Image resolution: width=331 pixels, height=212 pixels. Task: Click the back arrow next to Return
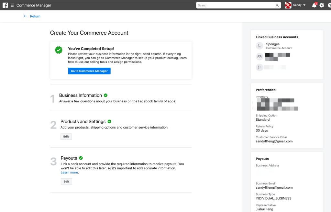pyautogui.click(x=26, y=16)
